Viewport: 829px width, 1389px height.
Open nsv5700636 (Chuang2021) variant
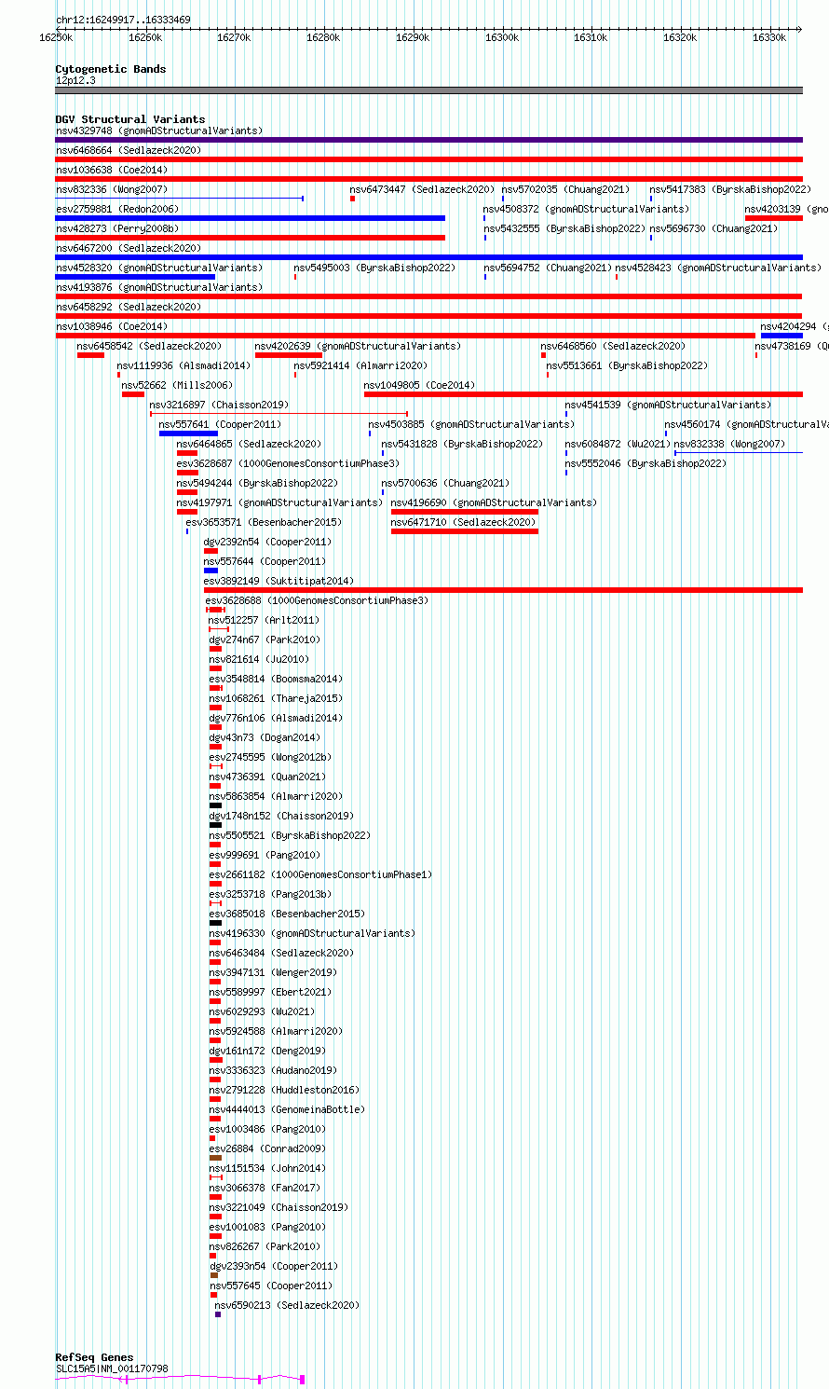click(x=445, y=483)
